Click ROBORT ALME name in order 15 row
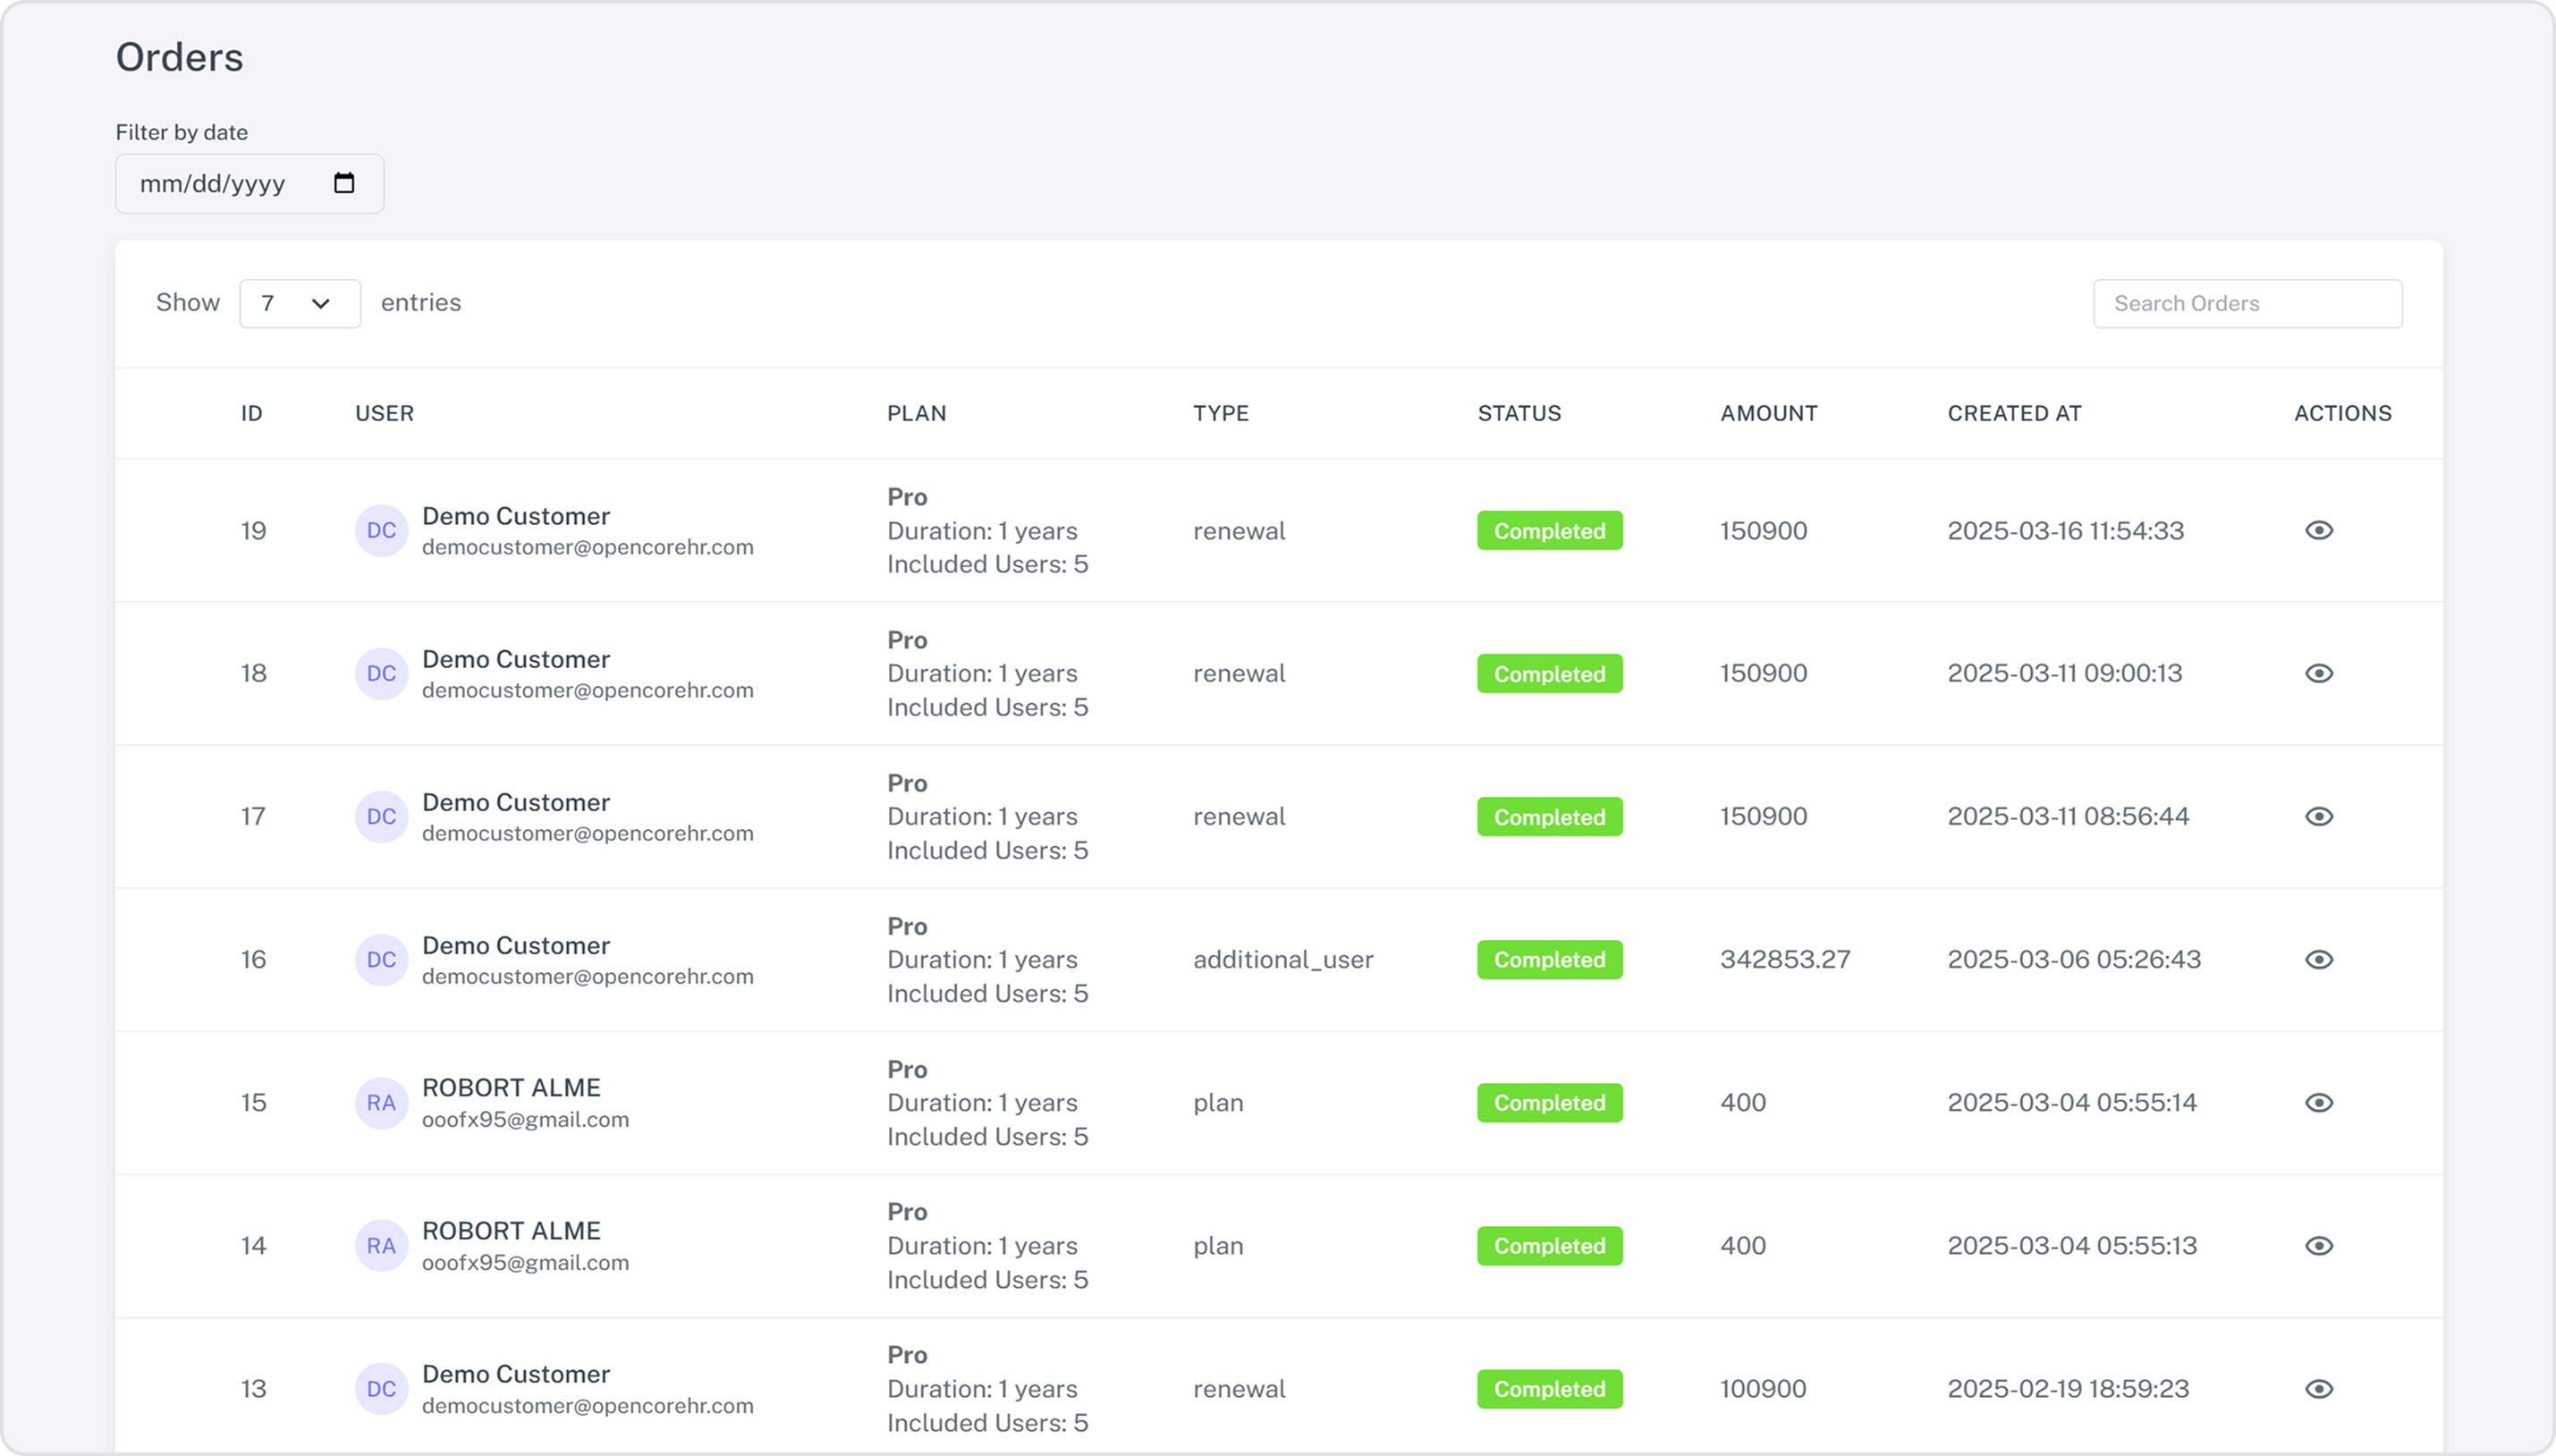2556x1456 pixels. 511,1087
